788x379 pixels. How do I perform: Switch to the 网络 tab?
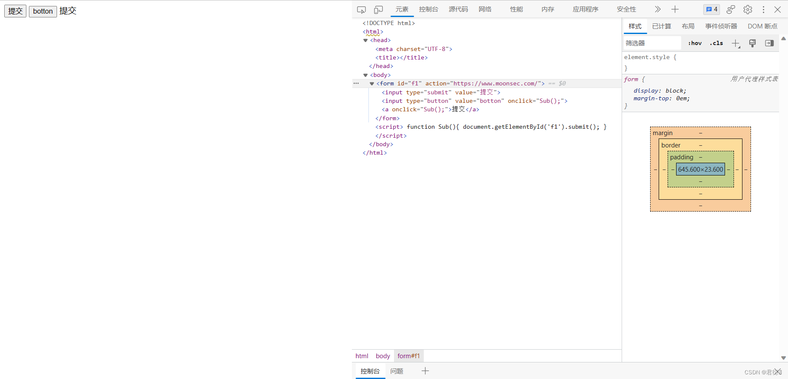[x=485, y=9]
